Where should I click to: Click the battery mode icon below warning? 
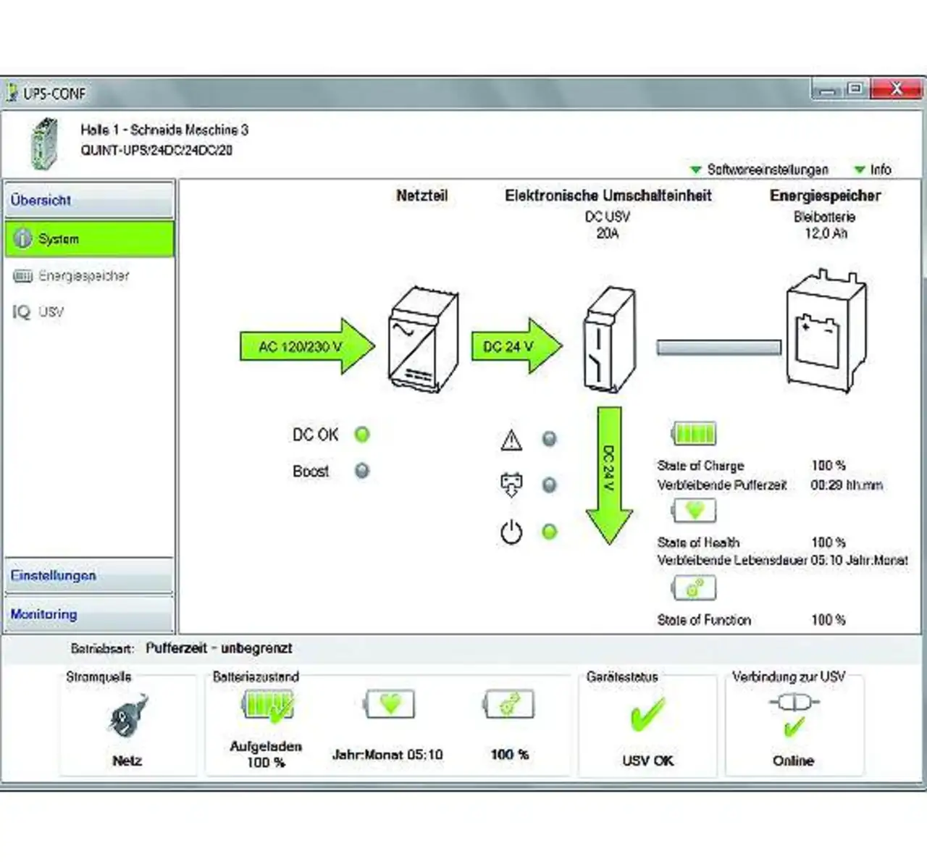[511, 485]
